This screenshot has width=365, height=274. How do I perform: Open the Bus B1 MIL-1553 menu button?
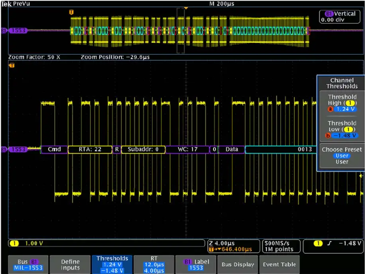pyautogui.click(x=28, y=264)
